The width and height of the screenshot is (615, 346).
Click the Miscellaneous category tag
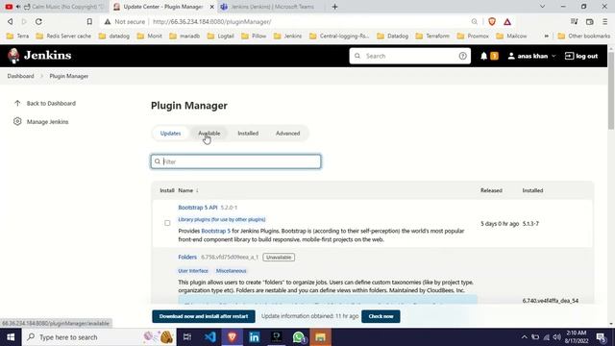coord(231,271)
